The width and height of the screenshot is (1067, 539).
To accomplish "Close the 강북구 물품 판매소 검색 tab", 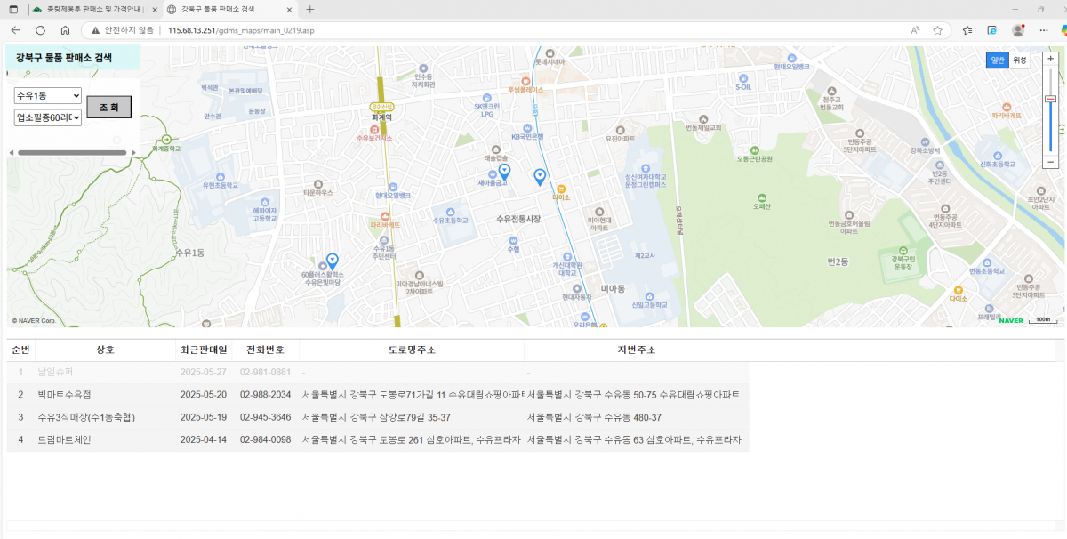I will [x=291, y=9].
